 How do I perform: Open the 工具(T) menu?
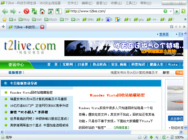[131, 3]
